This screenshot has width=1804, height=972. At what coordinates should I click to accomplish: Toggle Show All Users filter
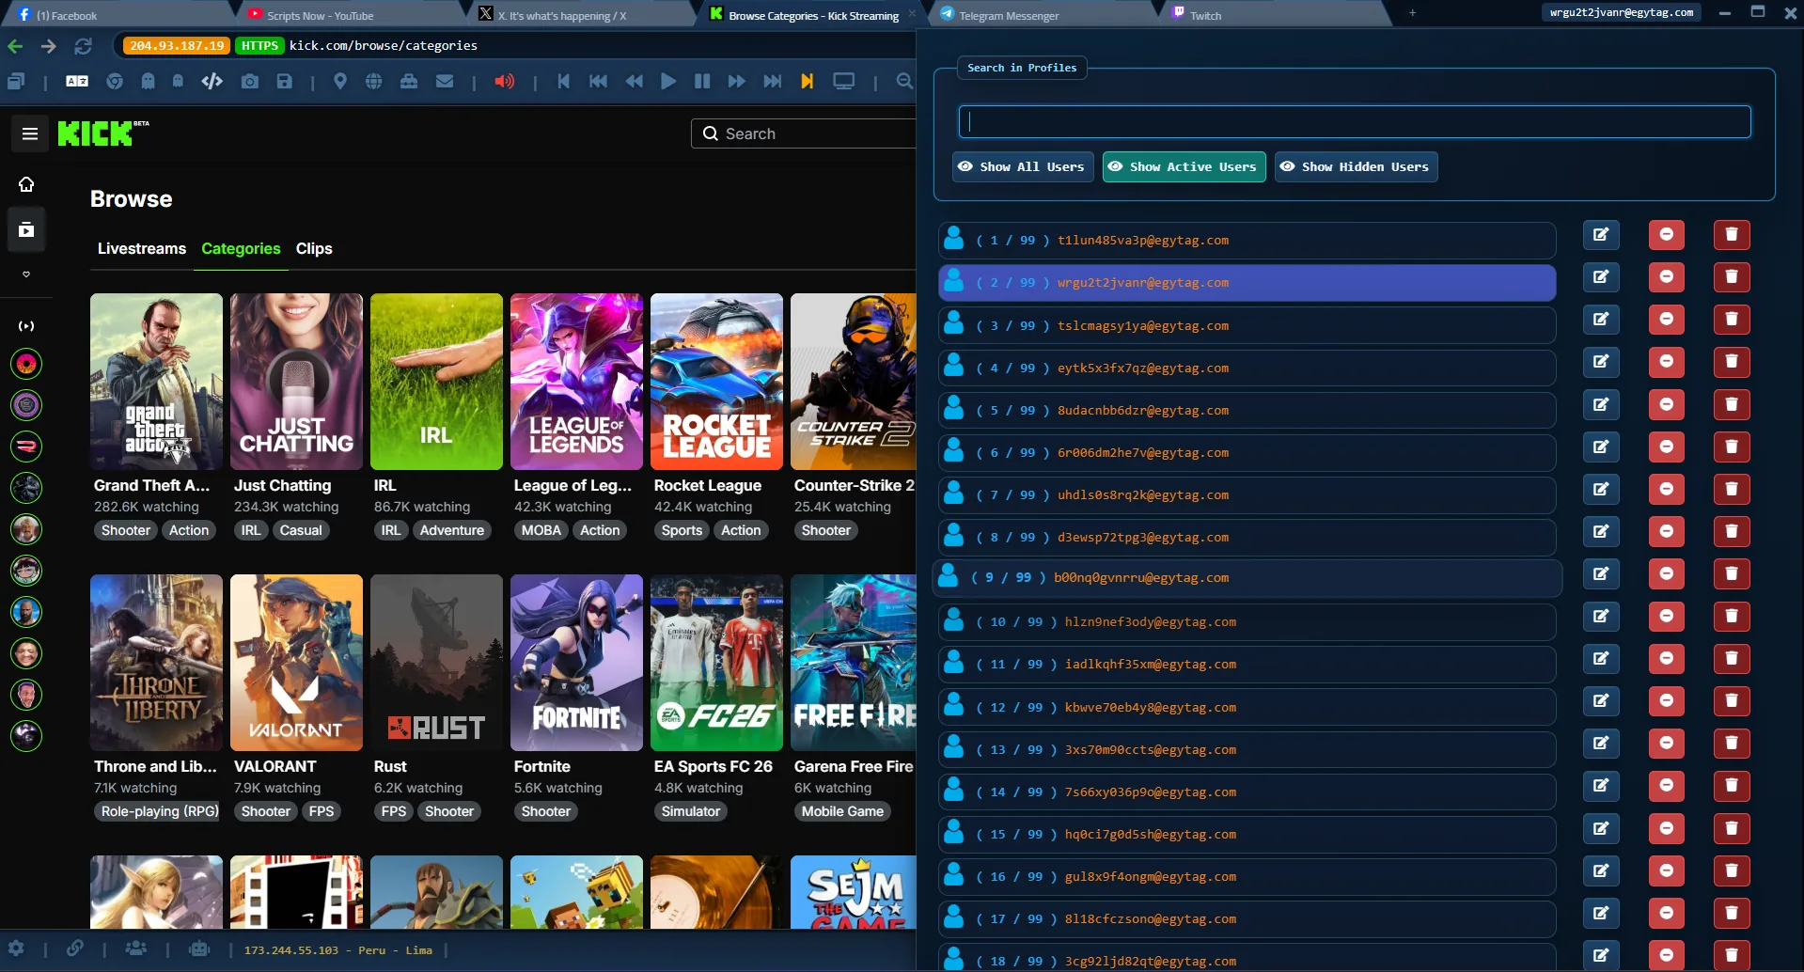1023,166
